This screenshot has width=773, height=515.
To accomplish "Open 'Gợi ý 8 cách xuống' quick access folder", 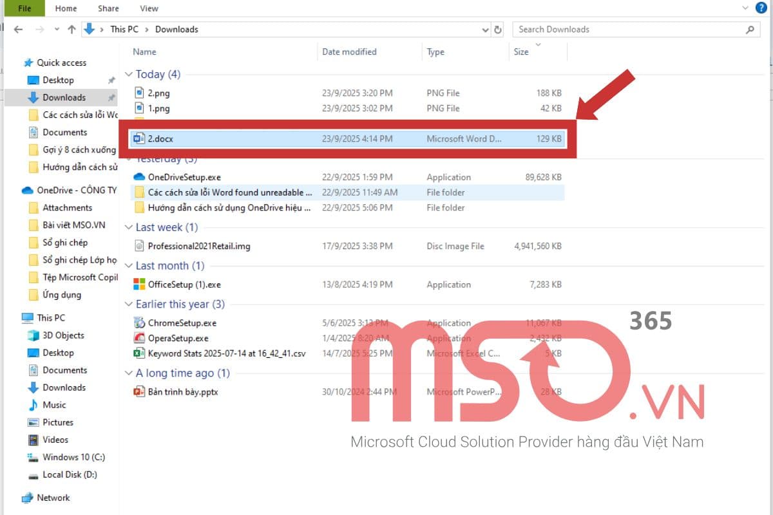I will [79, 149].
